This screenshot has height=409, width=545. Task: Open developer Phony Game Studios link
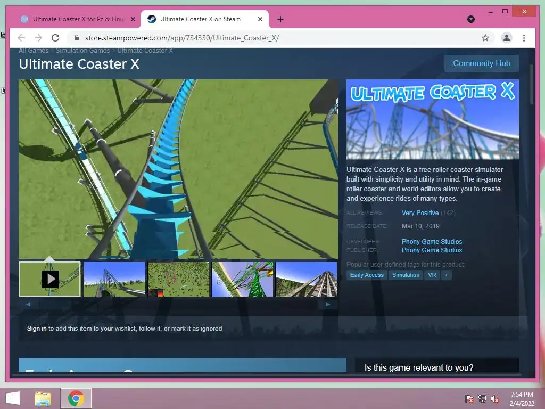[432, 241]
